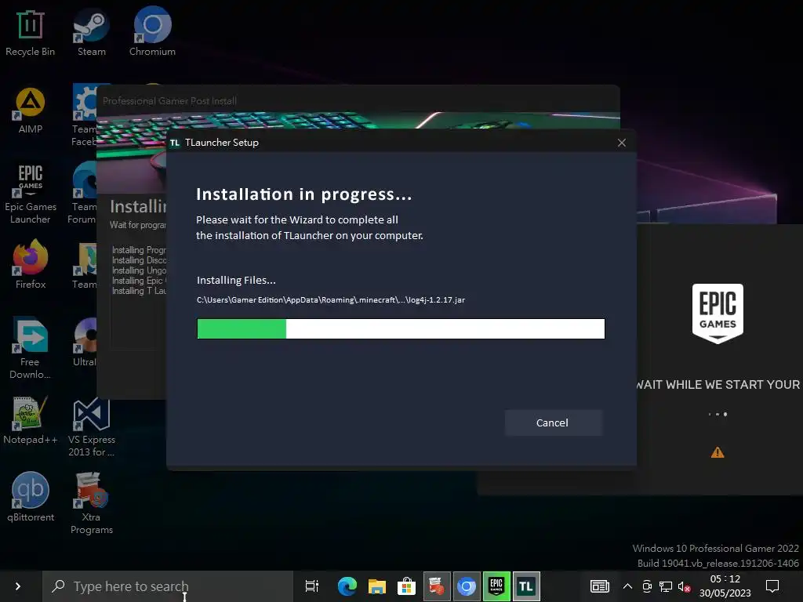Cancel the TLauncher installation
803x602 pixels.
coord(553,422)
